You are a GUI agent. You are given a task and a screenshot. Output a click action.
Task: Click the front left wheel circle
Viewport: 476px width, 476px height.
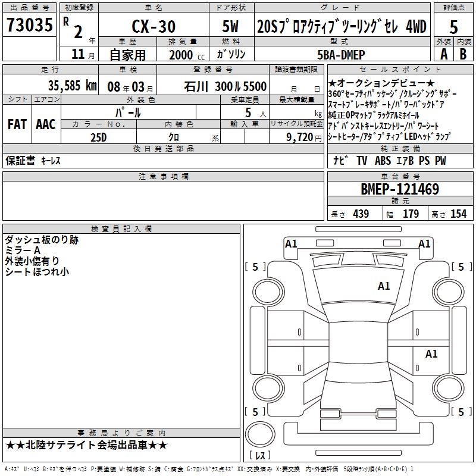coord(268,292)
